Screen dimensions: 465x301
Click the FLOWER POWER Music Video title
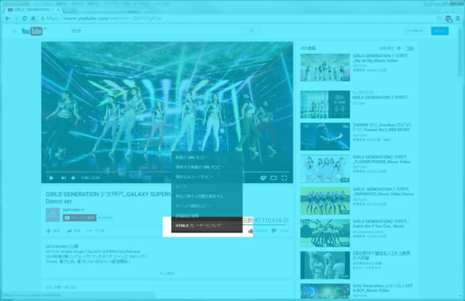381,159
